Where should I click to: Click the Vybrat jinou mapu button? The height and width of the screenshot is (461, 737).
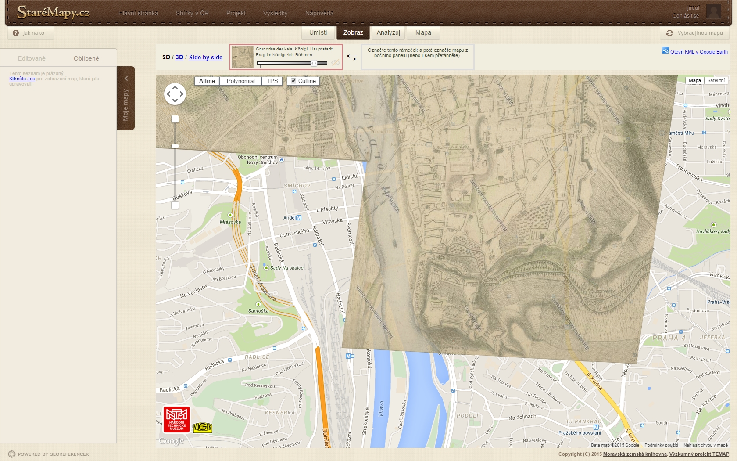[695, 33]
